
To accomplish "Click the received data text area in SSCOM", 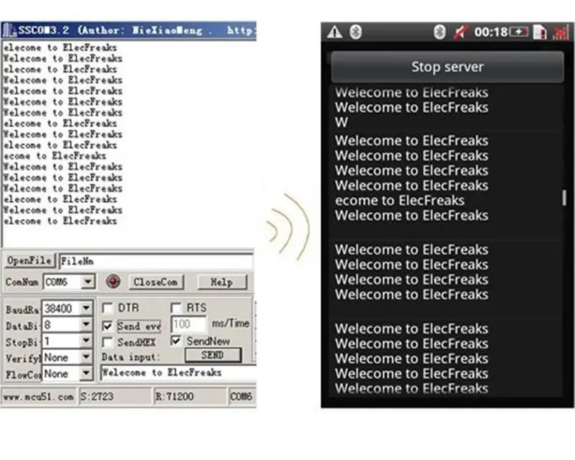I will coord(129,144).
